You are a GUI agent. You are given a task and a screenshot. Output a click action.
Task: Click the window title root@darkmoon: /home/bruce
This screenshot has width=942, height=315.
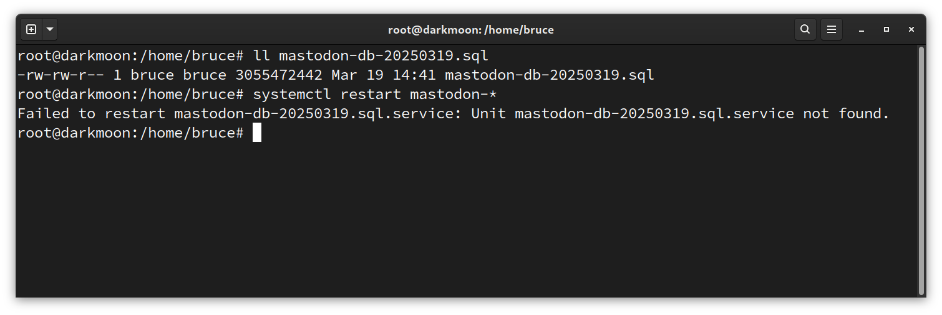(x=471, y=29)
